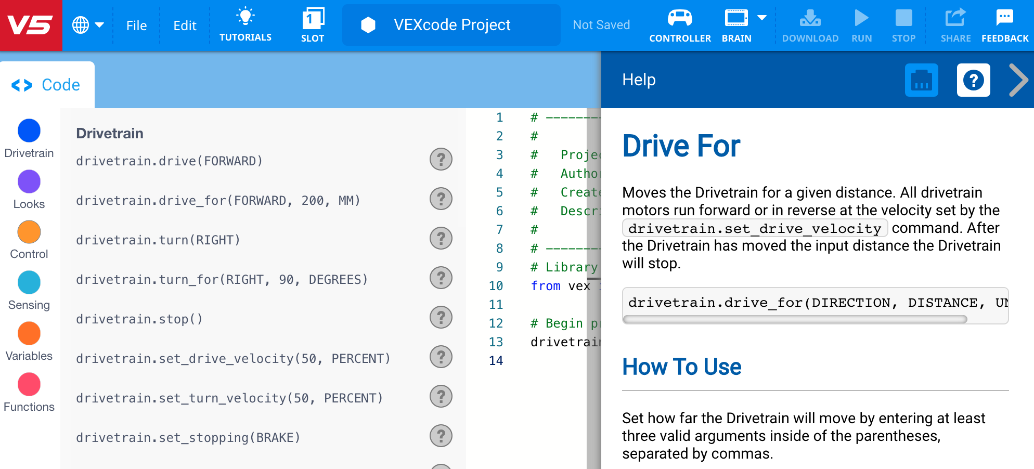Click the device port icon in Help panel
Image resolution: width=1034 pixels, height=469 pixels.
click(922, 80)
